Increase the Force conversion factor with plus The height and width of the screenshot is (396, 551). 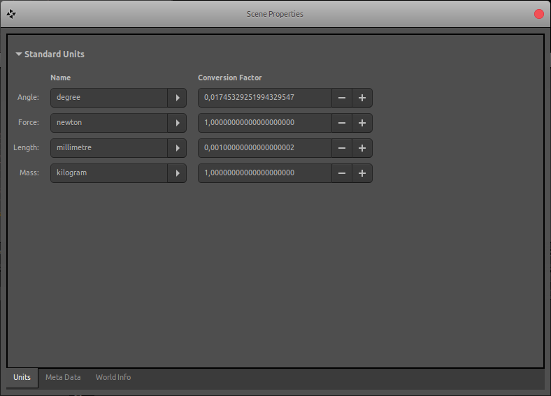(x=362, y=123)
